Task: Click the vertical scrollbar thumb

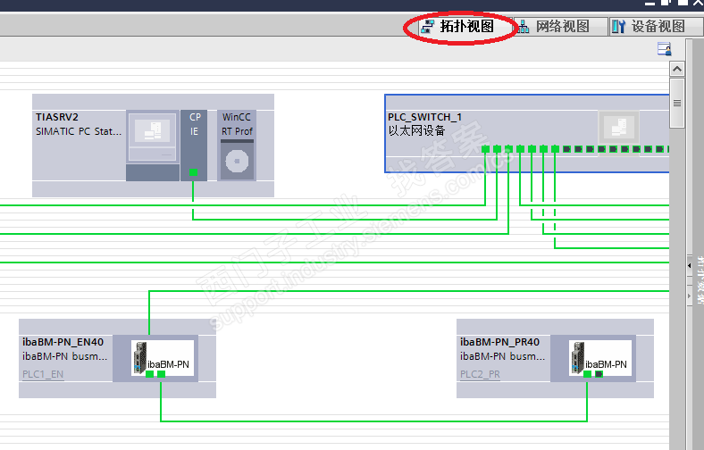Action: click(x=677, y=104)
